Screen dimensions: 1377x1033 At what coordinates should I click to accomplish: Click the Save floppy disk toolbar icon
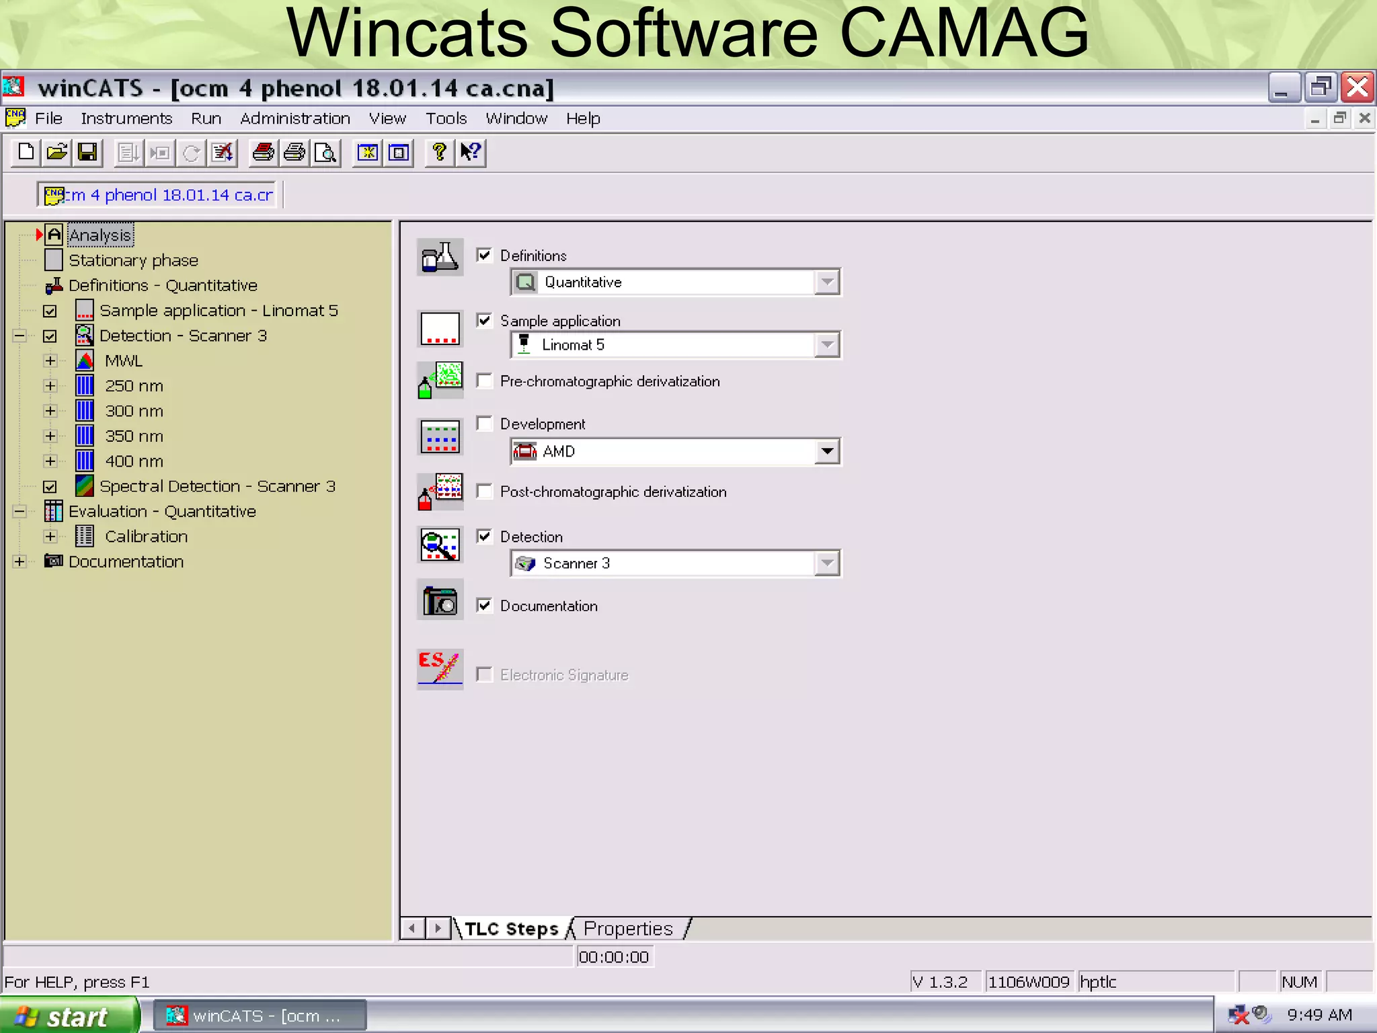(87, 153)
